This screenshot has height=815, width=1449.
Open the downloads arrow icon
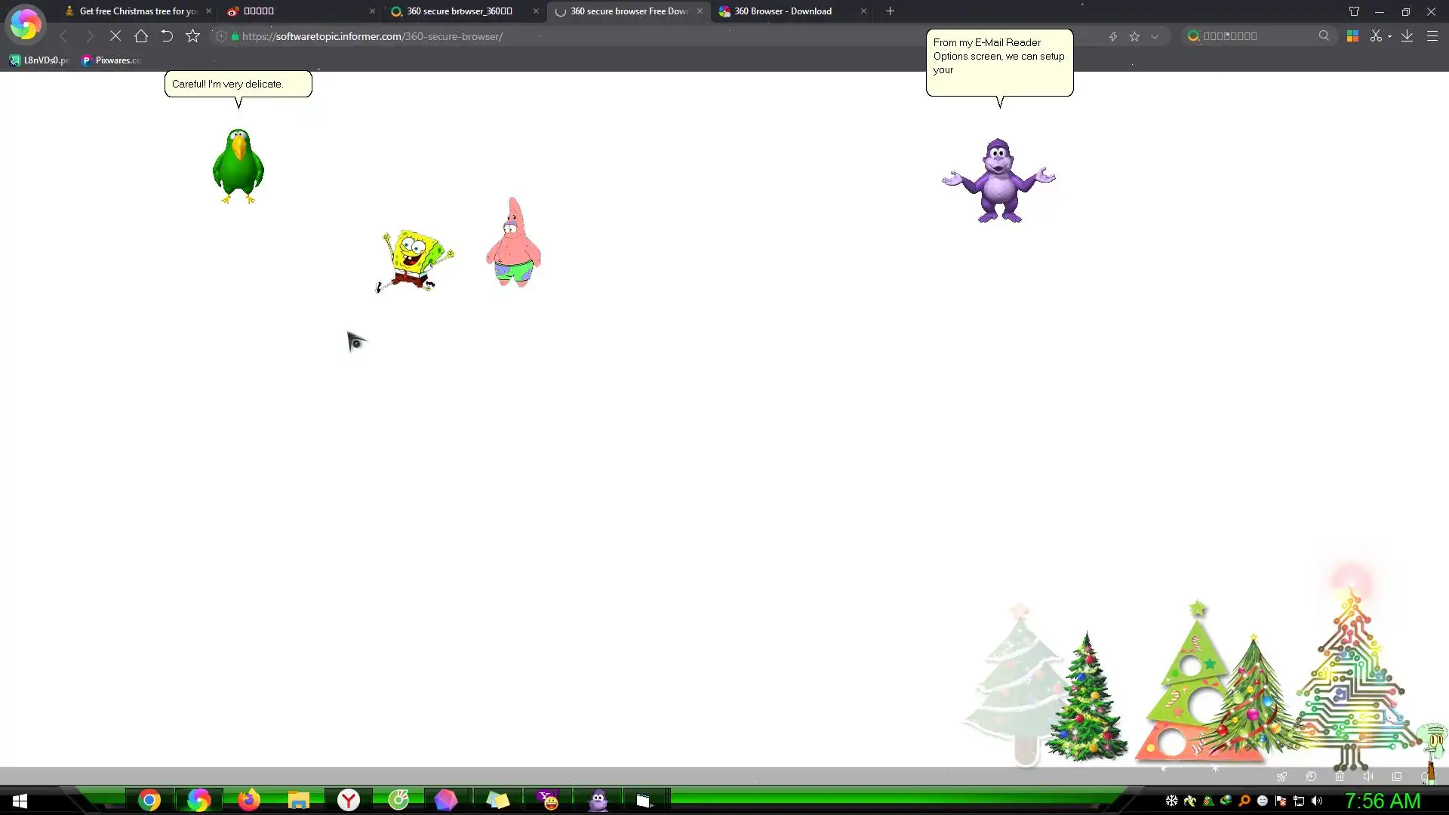pyautogui.click(x=1407, y=36)
